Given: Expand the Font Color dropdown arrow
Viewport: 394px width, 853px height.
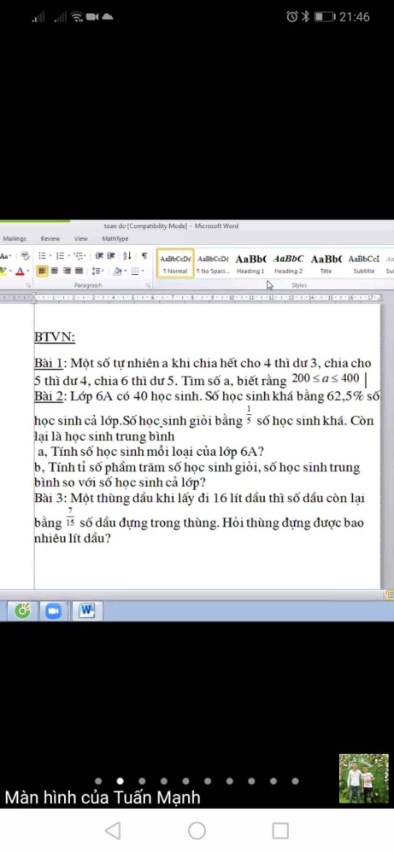Looking at the screenshot, I should coord(28,271).
